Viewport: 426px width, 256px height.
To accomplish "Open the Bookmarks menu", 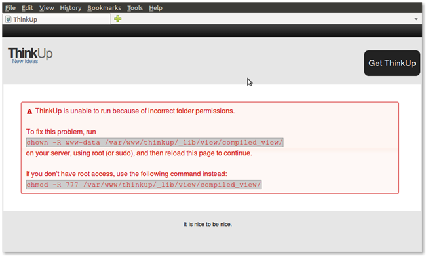I will tap(104, 8).
